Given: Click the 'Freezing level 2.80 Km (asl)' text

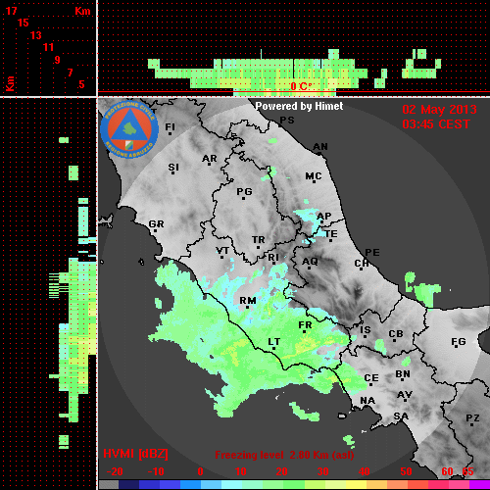Looking at the screenshot, I should coord(284,455).
